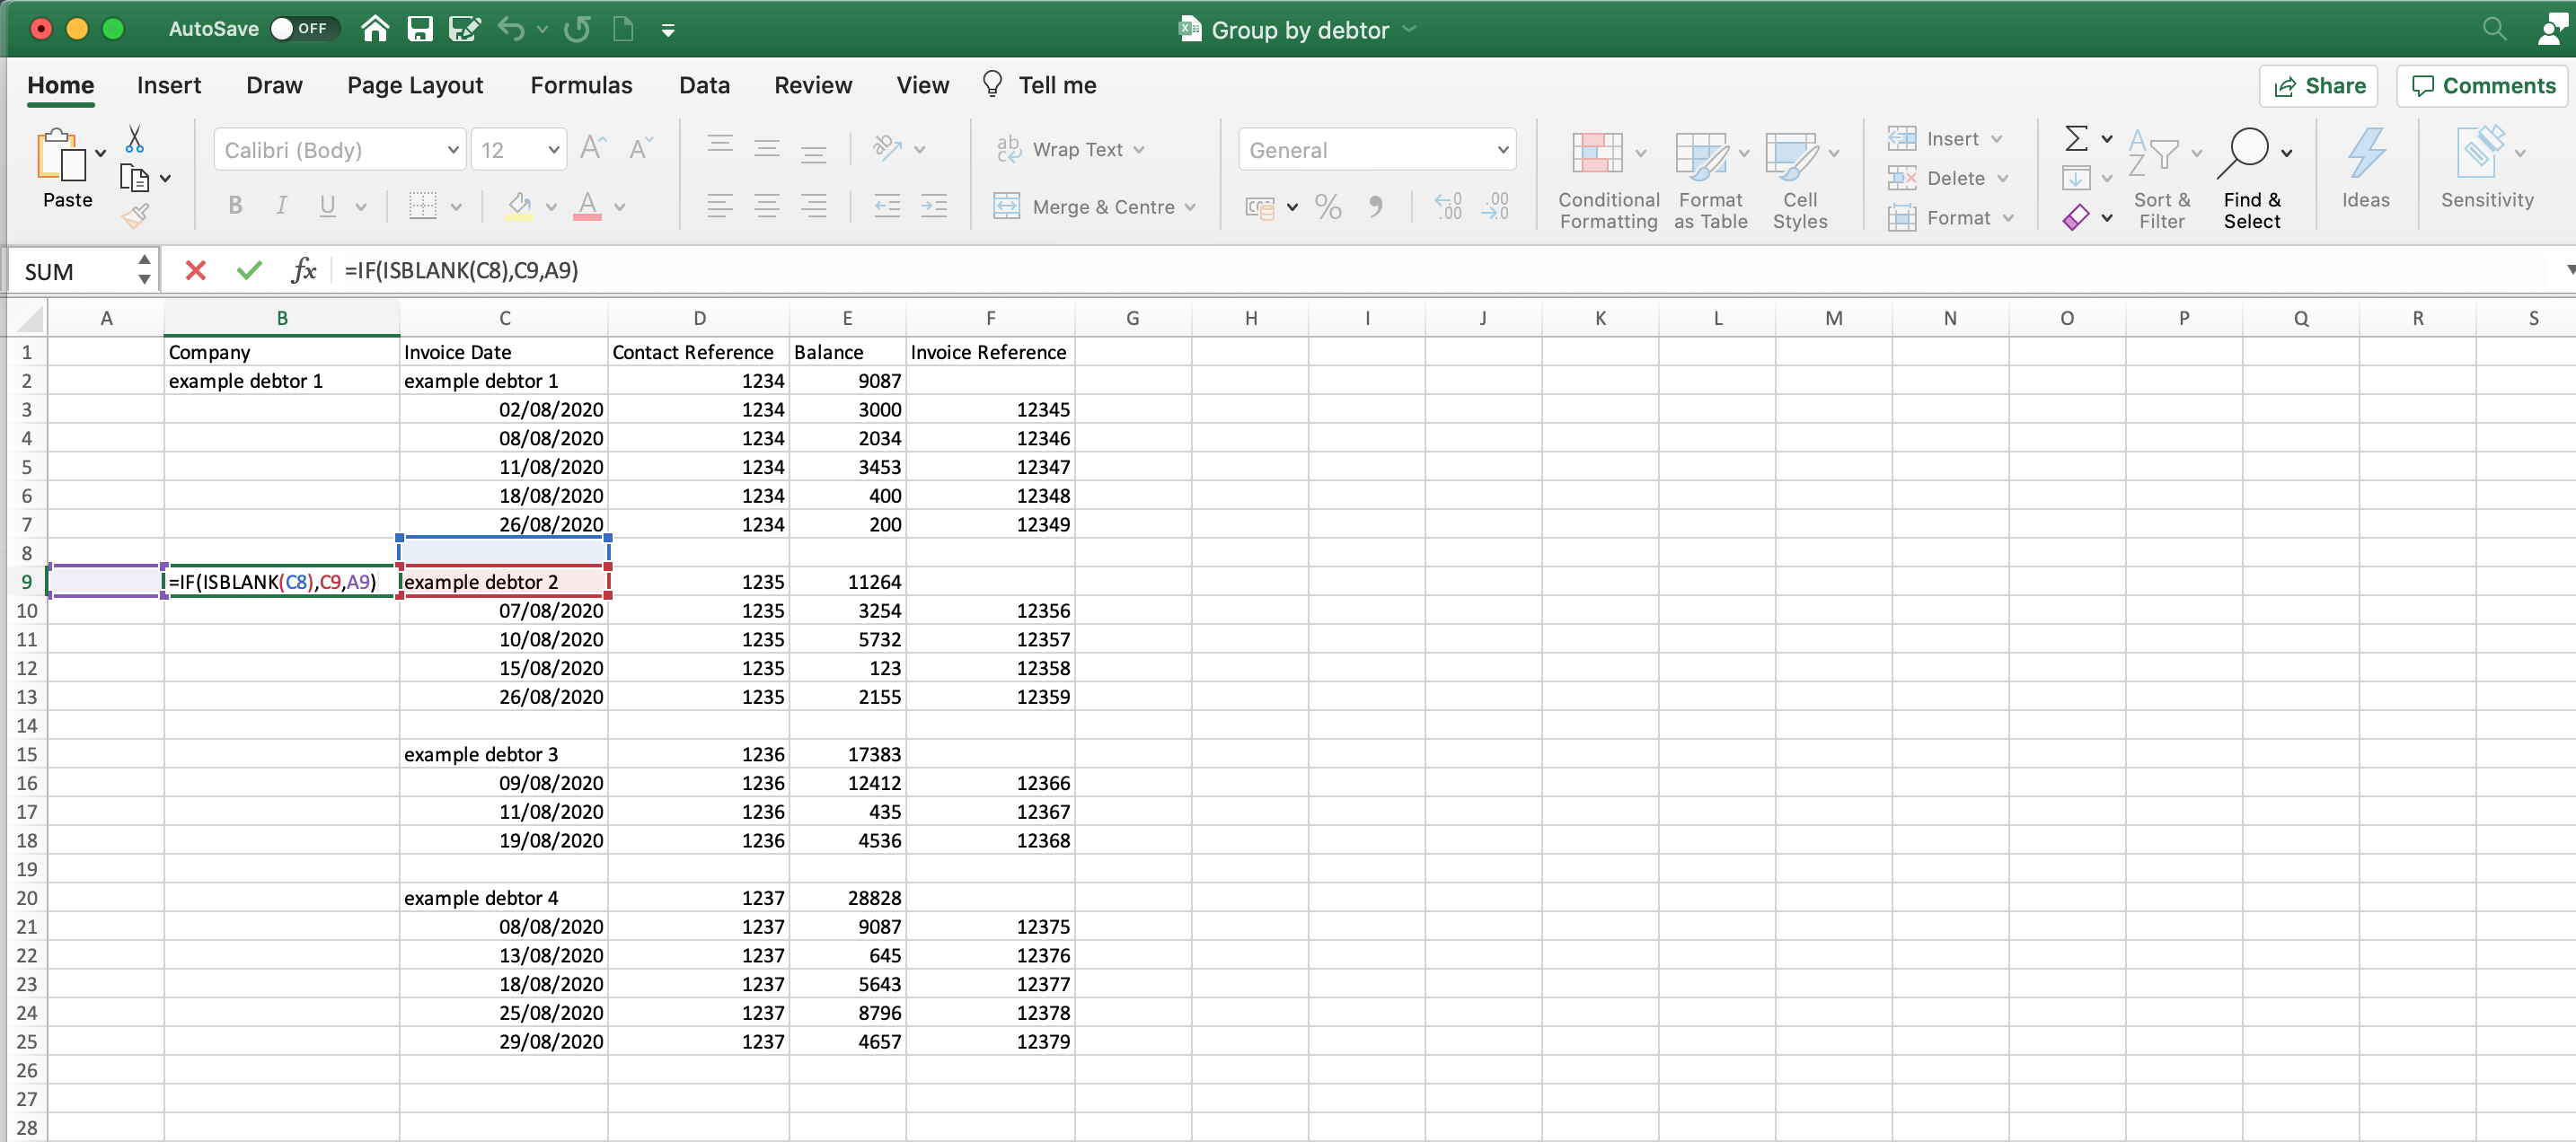Decrease decimal places

tap(1496, 206)
